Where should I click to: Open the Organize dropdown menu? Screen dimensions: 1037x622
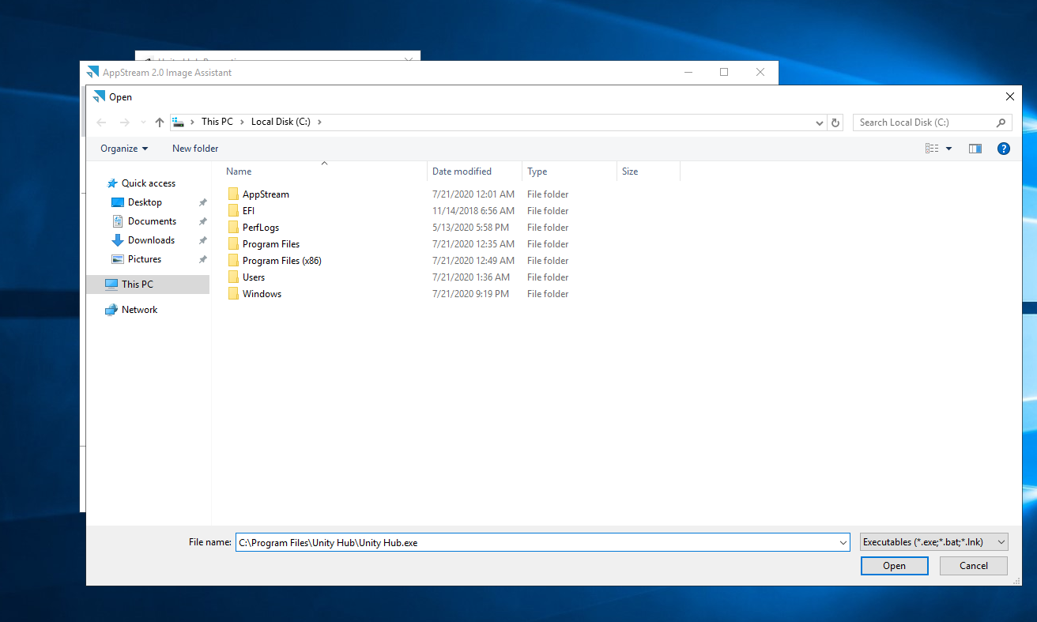124,149
